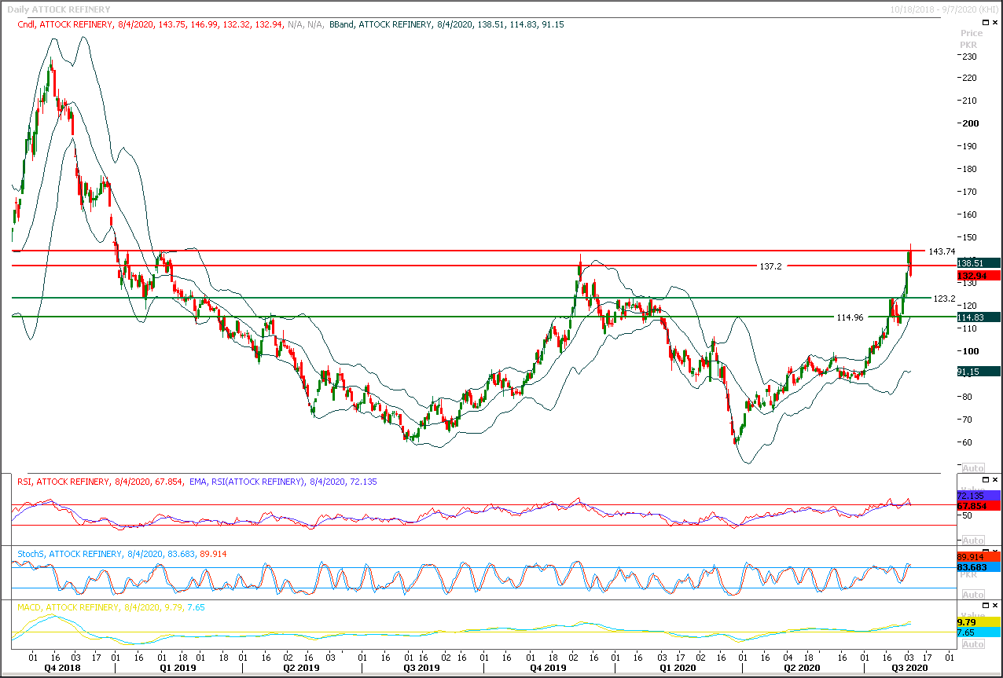Click the 114.96 support line label
The image size is (1003, 678).
pyautogui.click(x=849, y=317)
